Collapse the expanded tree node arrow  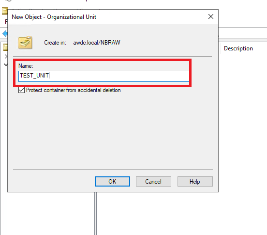(6, 65)
